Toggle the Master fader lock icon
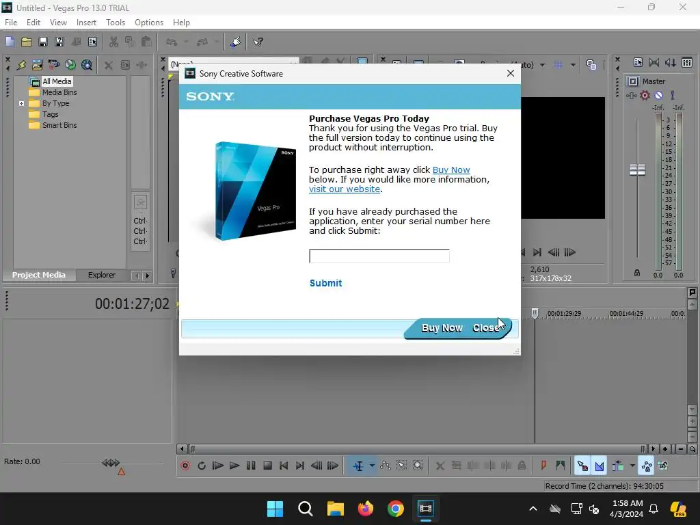The image size is (700, 525). pyautogui.click(x=637, y=273)
